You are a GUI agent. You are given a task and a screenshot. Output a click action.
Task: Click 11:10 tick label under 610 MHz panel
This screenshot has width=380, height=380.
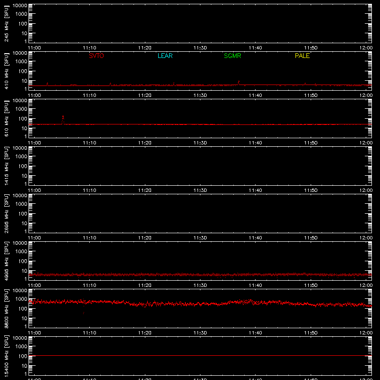(x=90, y=143)
